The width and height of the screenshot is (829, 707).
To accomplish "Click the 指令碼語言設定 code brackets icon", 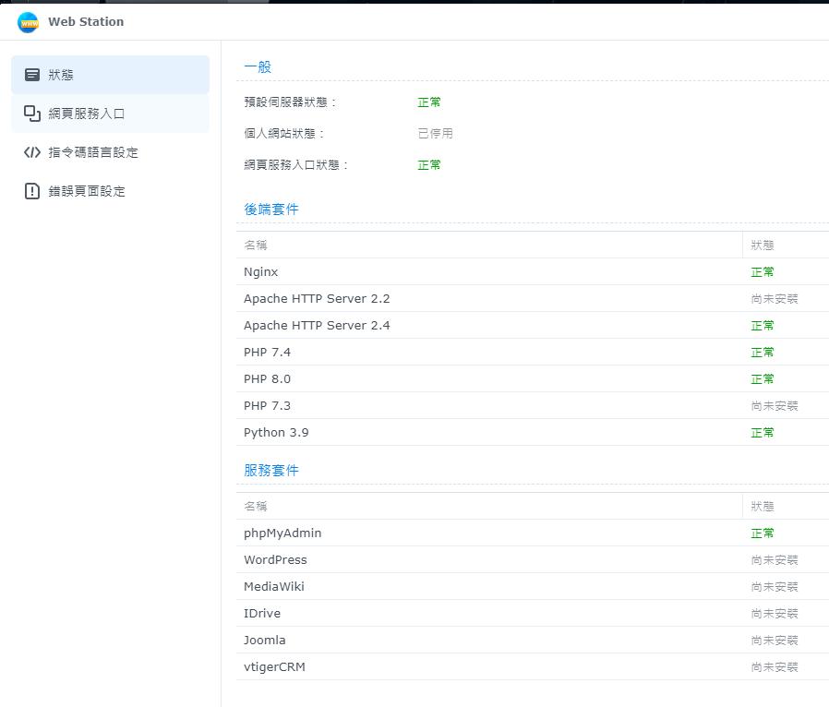I will pyautogui.click(x=32, y=152).
